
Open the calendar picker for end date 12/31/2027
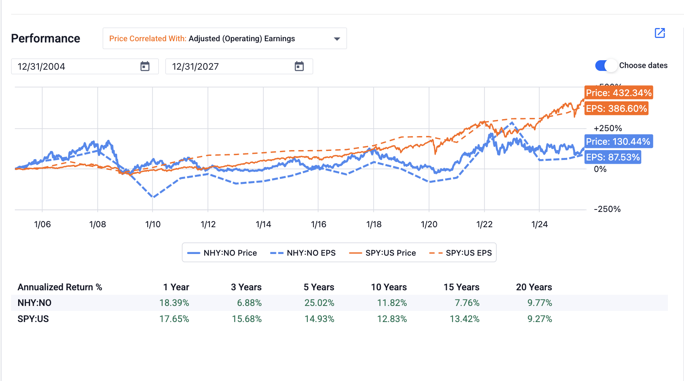(299, 66)
